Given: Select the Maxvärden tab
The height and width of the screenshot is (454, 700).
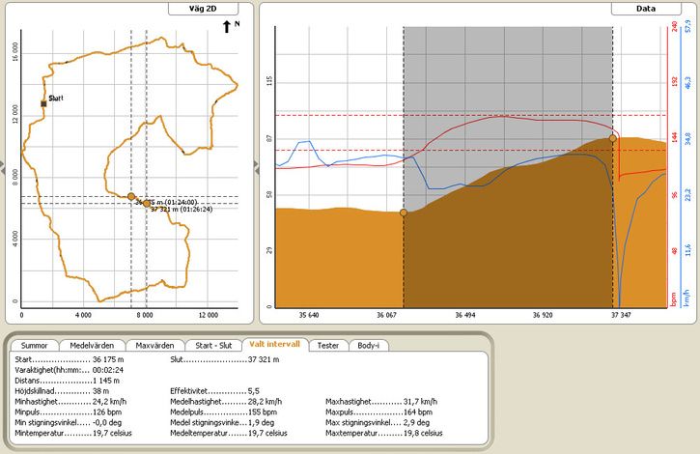Looking at the screenshot, I should [x=154, y=346].
